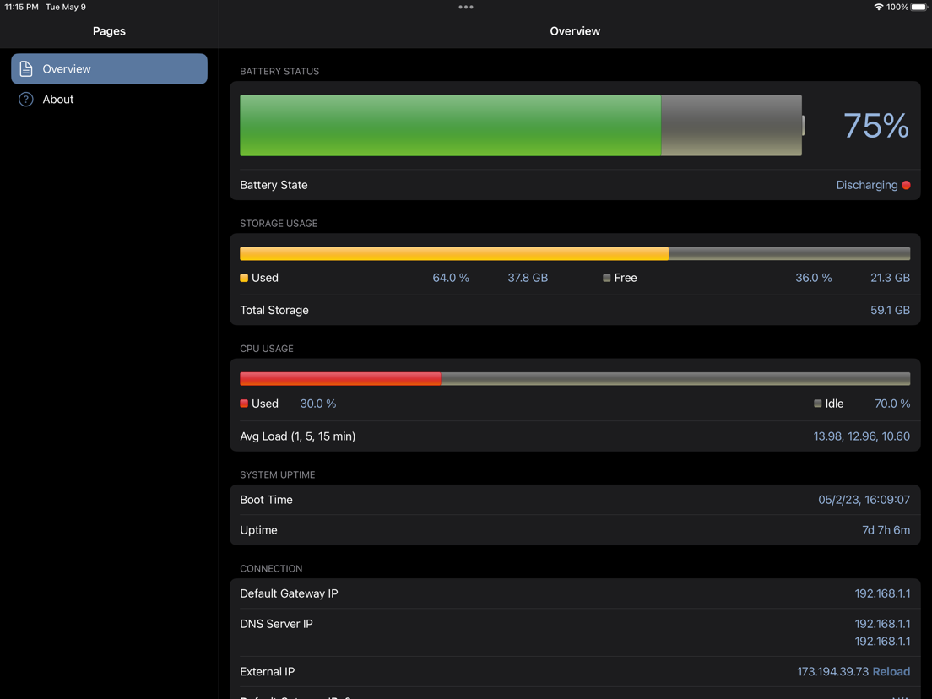The image size is (932, 699).
Task: Tap the three-dot multitasking menu
Action: tap(466, 7)
